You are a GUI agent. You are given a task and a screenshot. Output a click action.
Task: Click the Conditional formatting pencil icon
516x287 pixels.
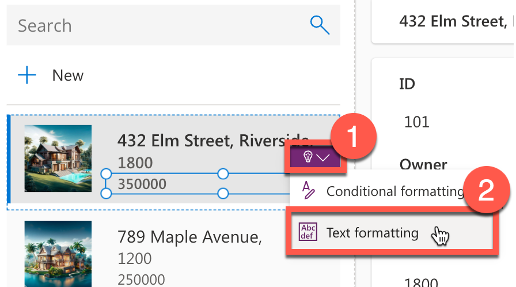tap(308, 190)
